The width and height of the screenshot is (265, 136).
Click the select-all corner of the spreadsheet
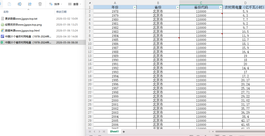90,3
